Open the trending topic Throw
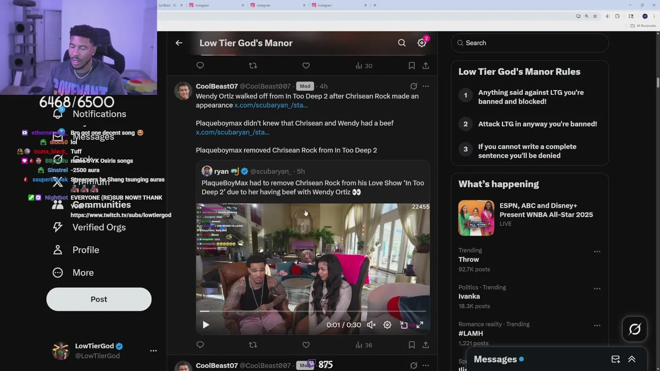This screenshot has height=371, width=660. click(469, 260)
